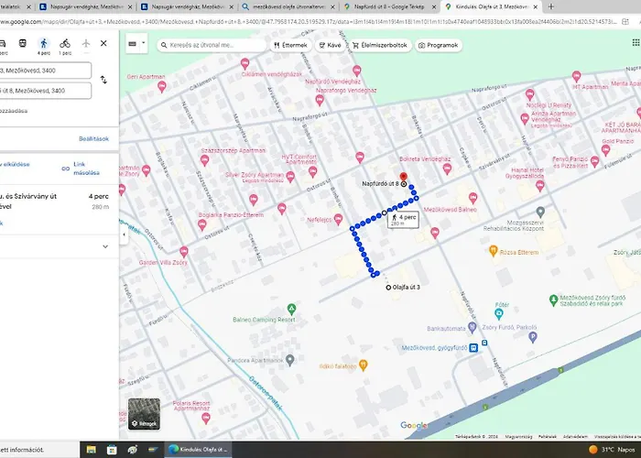Select the public transit travel mode icon
The image size is (641, 458).
[23, 43]
